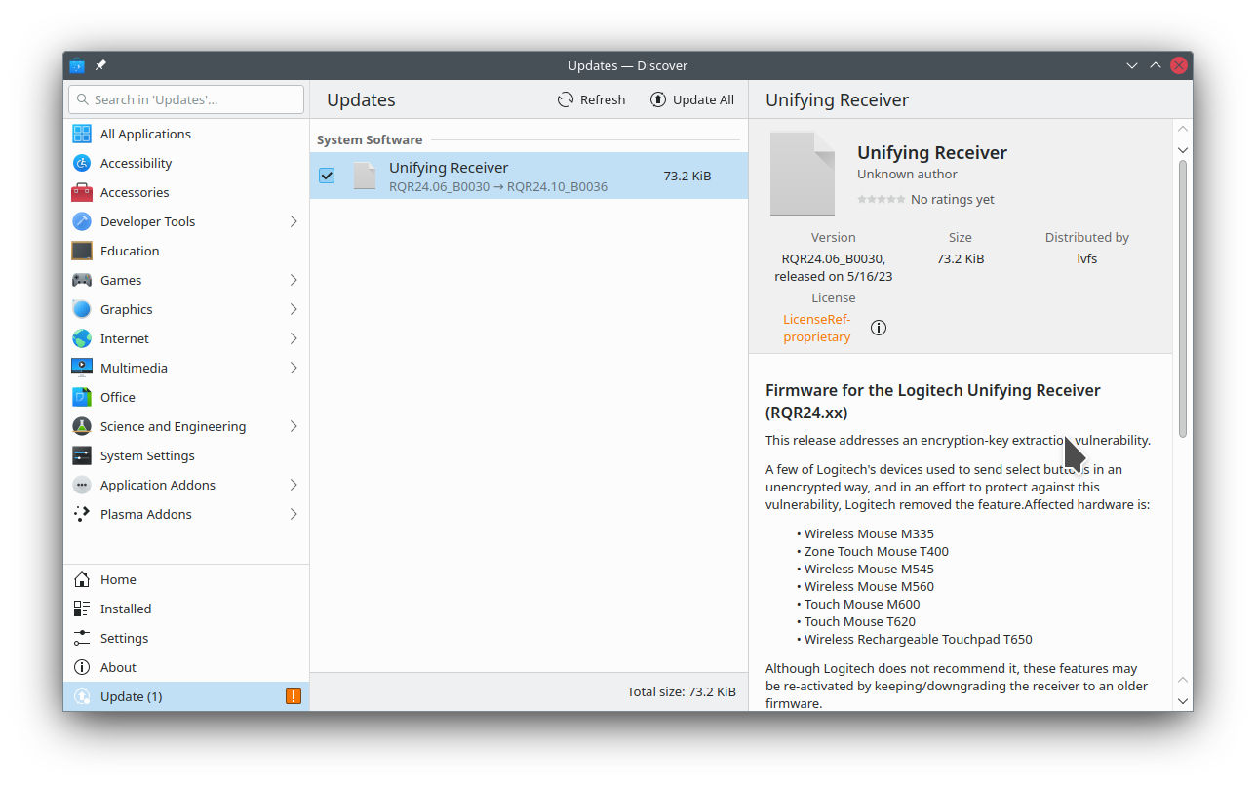Click the Installed list icon
The height and width of the screenshot is (786, 1256).
[82, 609]
